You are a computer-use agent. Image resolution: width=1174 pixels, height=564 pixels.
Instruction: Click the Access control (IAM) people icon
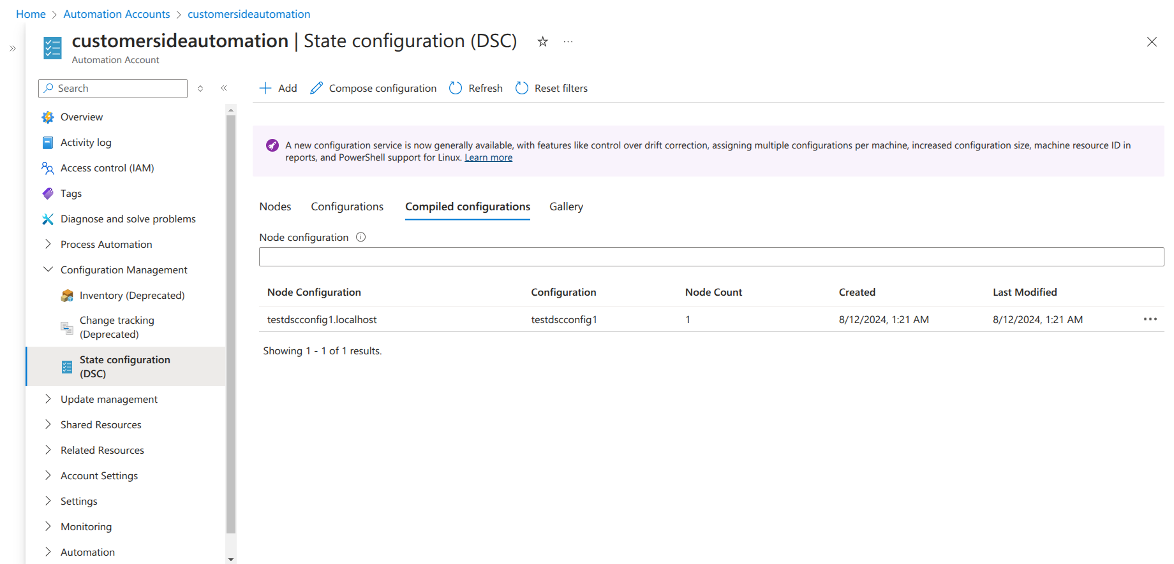[48, 168]
